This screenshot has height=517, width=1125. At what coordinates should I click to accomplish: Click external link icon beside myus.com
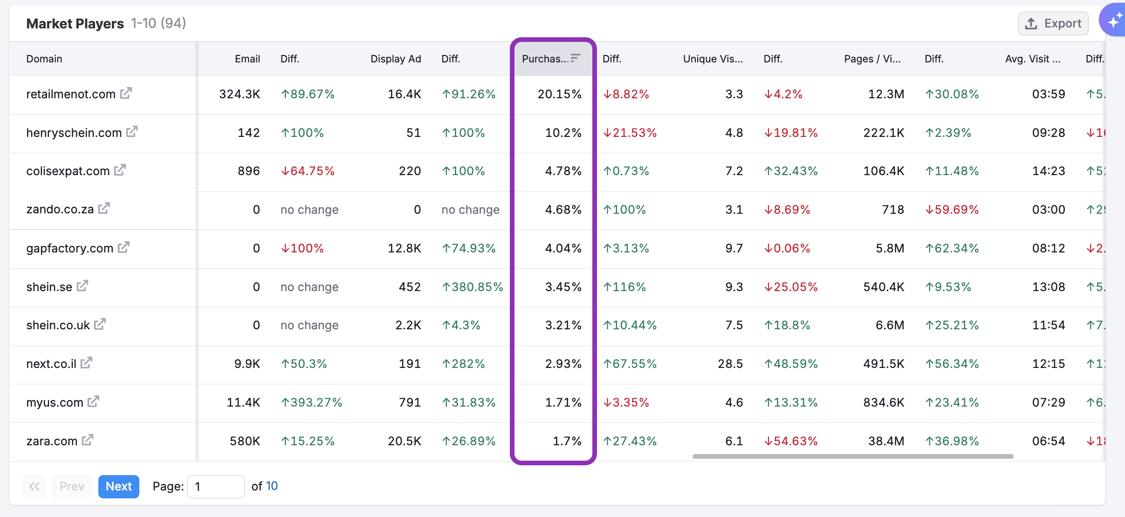[93, 401]
